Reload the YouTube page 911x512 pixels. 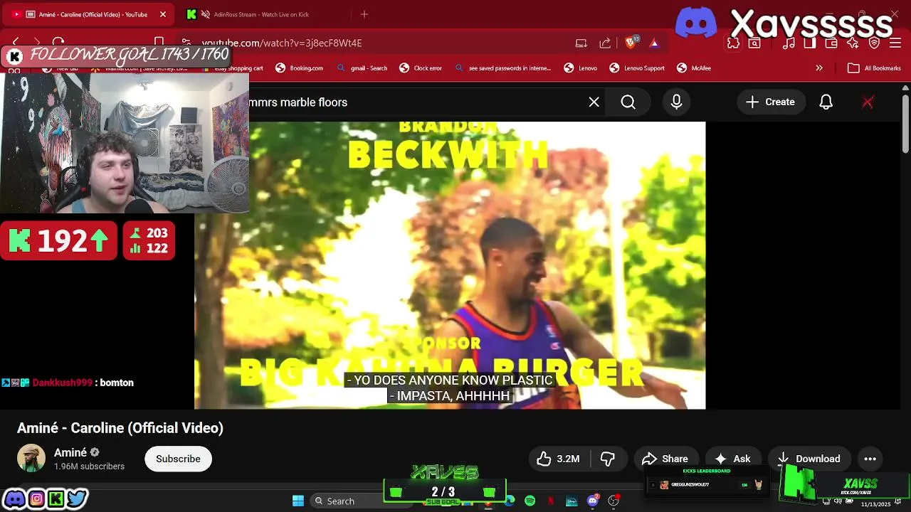(58, 43)
